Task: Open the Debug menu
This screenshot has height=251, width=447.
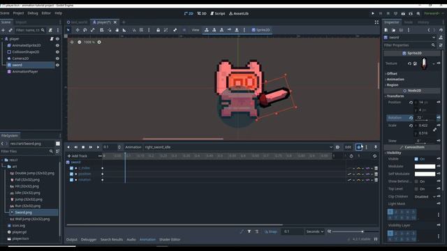Action: point(33,13)
